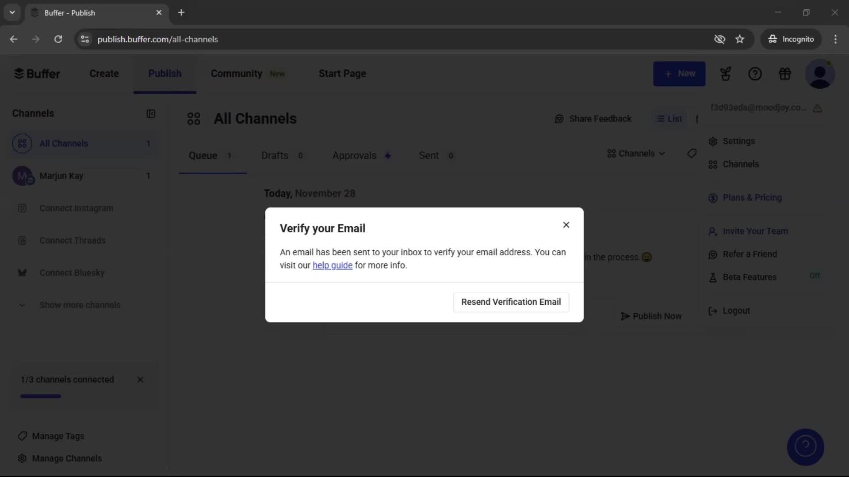
Task: Enable incognito site permissions eye icon
Action: (720, 39)
